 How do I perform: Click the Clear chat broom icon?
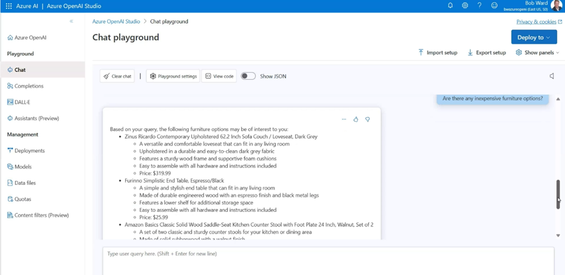pos(106,76)
